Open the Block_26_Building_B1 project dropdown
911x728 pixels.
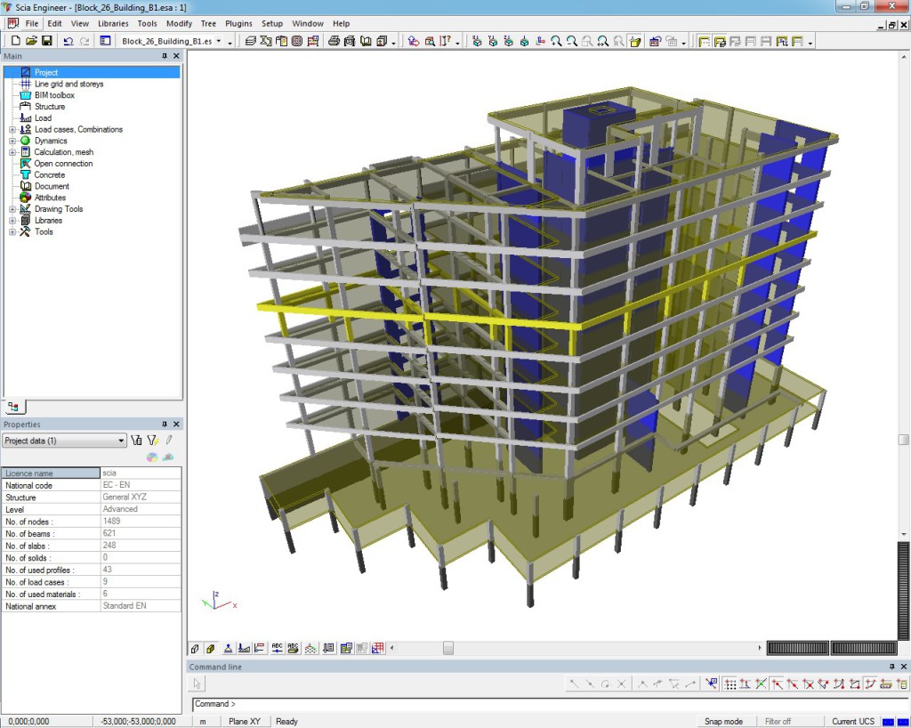click(x=219, y=41)
